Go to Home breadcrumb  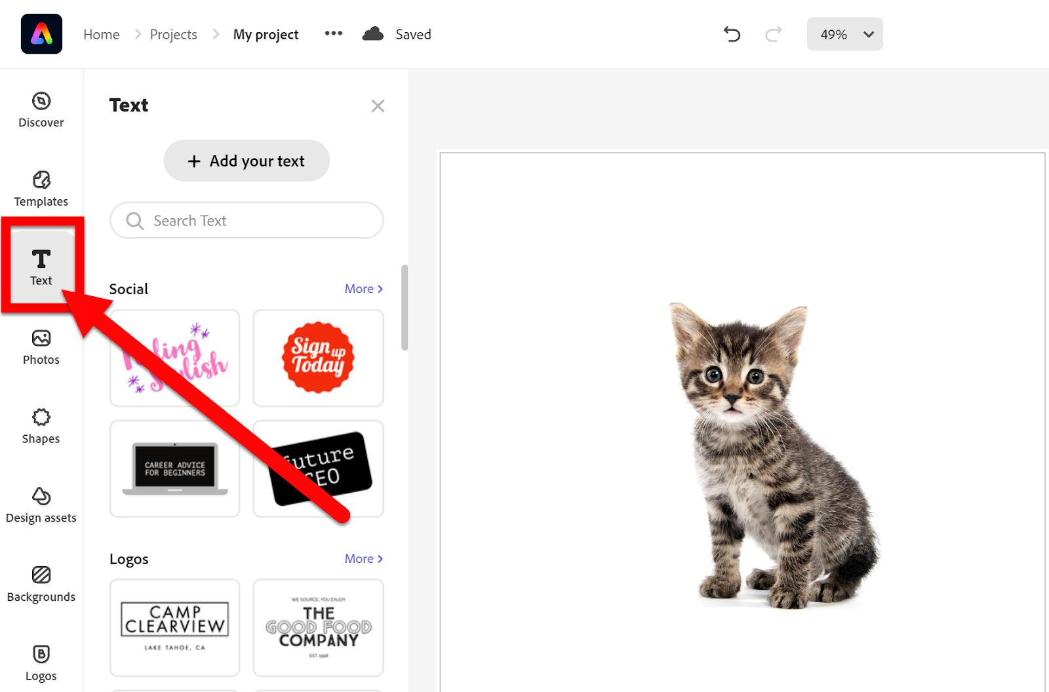102,34
